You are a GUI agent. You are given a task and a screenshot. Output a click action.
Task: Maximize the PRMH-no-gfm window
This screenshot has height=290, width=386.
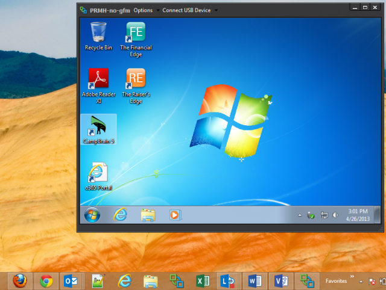(x=365, y=8)
